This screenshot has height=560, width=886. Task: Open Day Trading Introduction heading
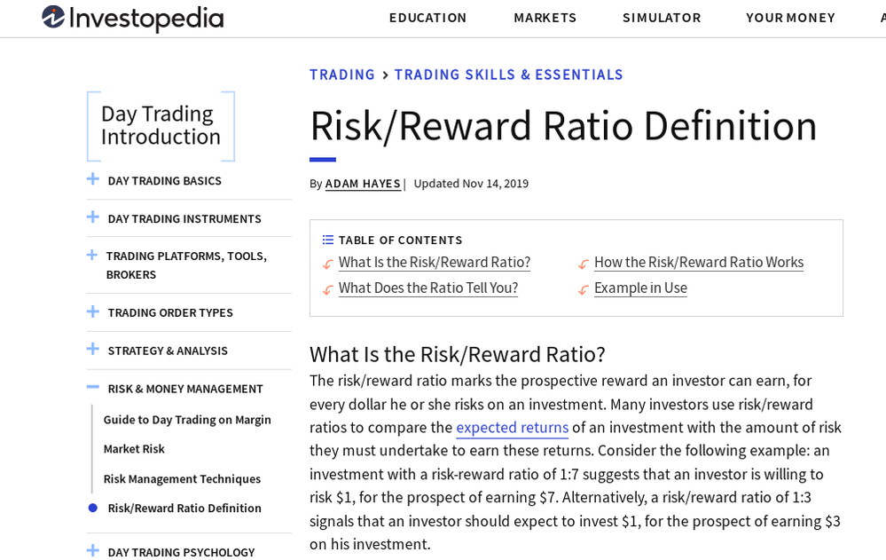161,125
